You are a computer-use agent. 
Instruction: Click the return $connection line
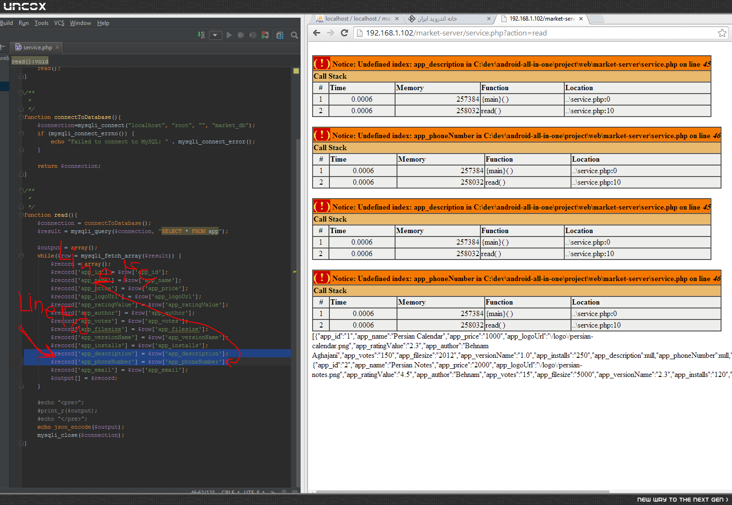(x=69, y=166)
